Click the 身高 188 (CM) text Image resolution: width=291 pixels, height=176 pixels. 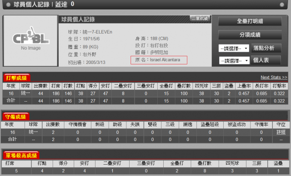151,39
